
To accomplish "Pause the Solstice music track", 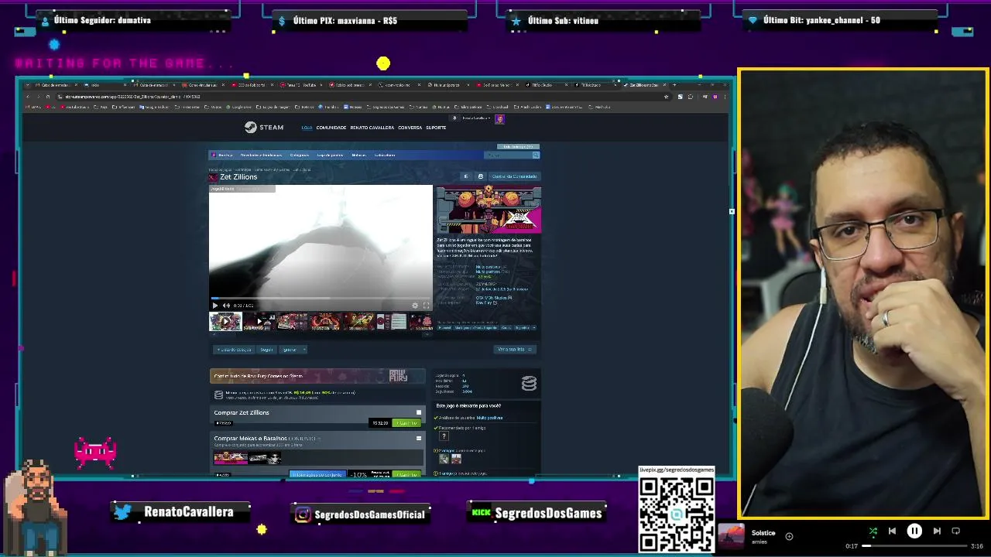I will (914, 531).
